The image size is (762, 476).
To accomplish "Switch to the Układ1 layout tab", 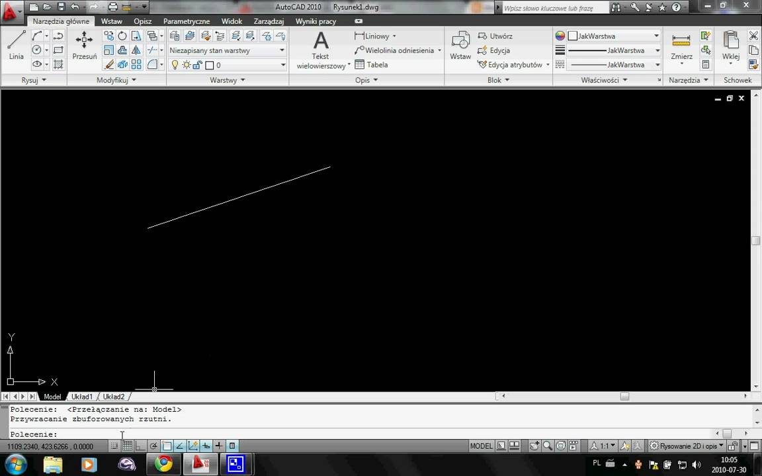I will pyautogui.click(x=82, y=397).
